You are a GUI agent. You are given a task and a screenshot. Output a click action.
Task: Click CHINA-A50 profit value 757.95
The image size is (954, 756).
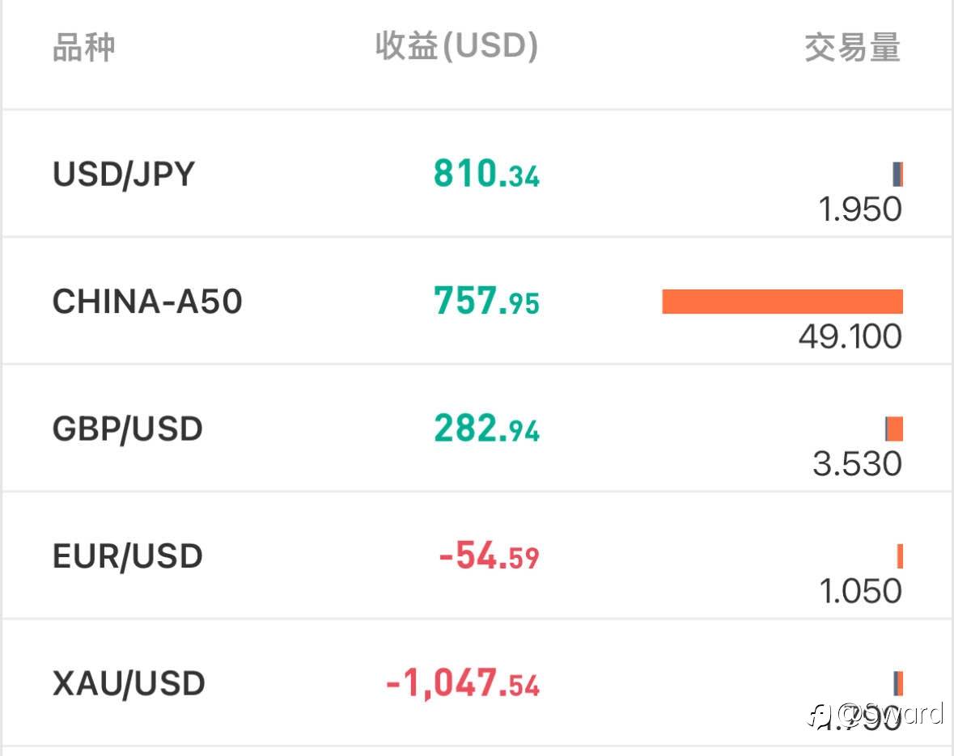click(x=486, y=302)
